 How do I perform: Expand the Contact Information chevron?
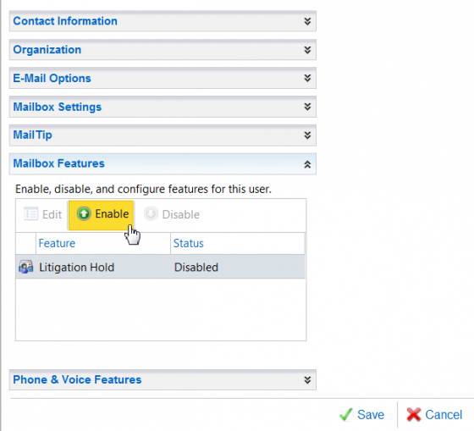click(x=307, y=21)
